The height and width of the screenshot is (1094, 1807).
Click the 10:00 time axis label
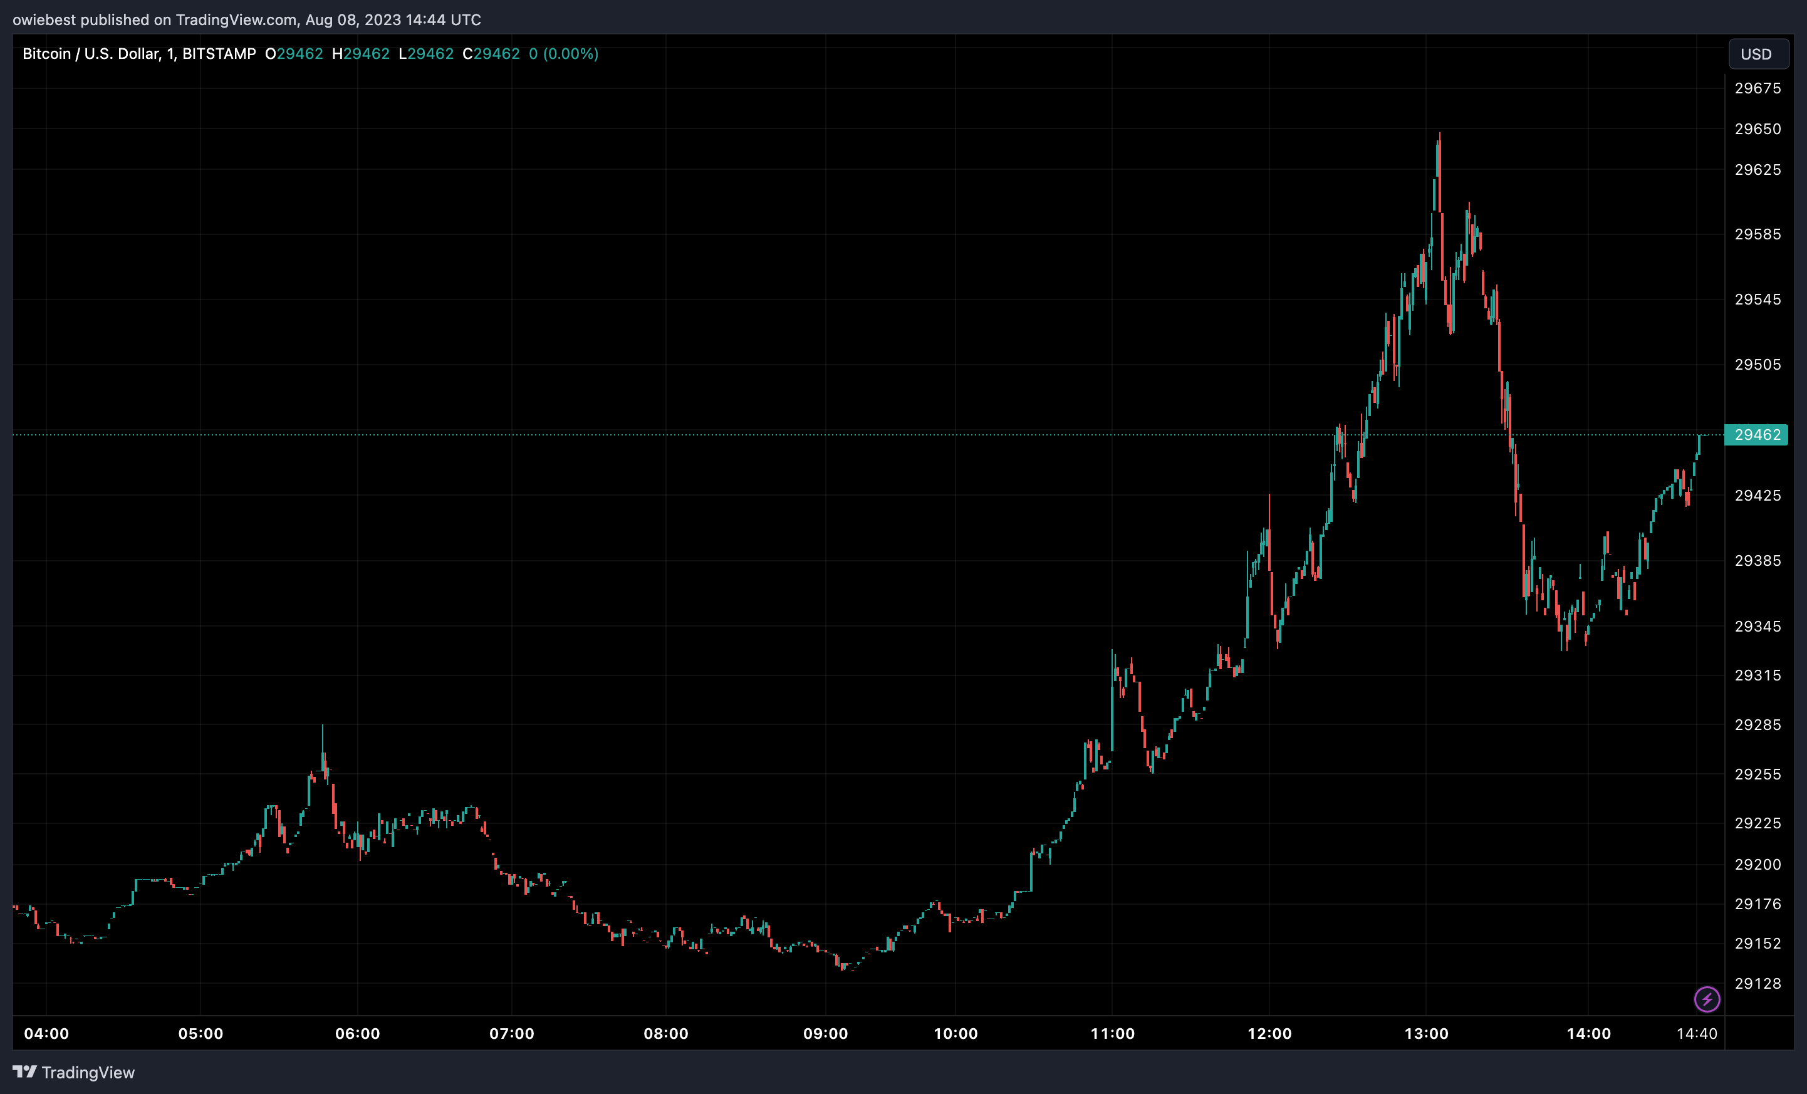point(955,1033)
